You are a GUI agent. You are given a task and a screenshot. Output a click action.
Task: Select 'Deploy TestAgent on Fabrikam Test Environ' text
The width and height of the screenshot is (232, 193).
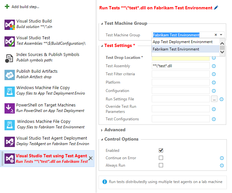point(53,144)
